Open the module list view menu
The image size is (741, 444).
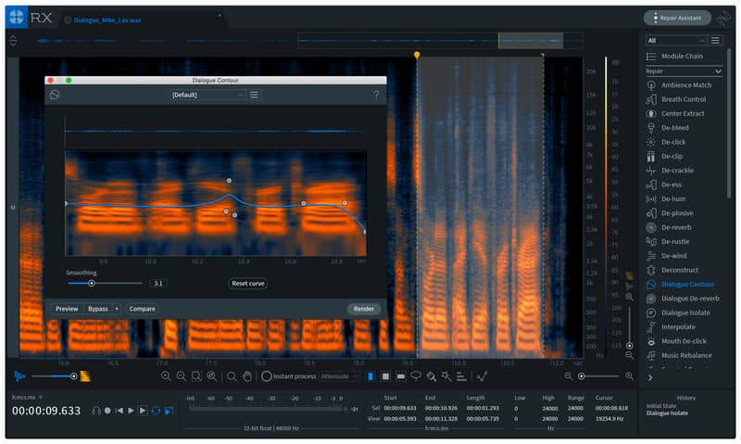[x=715, y=41]
